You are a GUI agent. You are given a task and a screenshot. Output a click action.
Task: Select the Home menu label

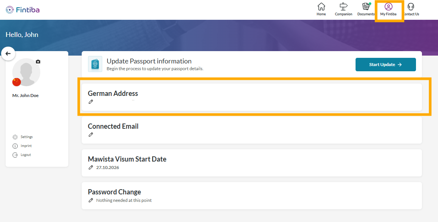(321, 14)
